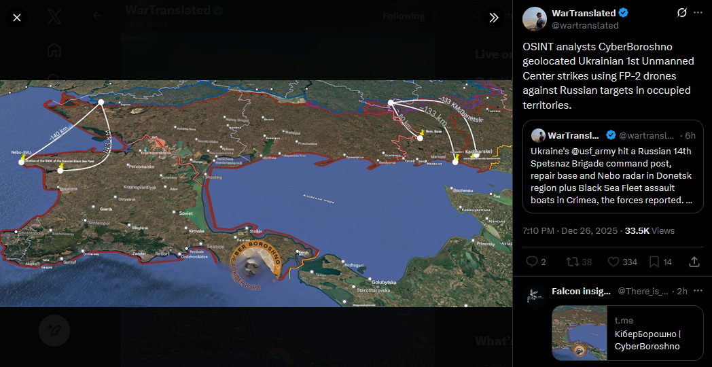Click the Following button in background profile
Screen dimensions: 712x367
point(404,16)
